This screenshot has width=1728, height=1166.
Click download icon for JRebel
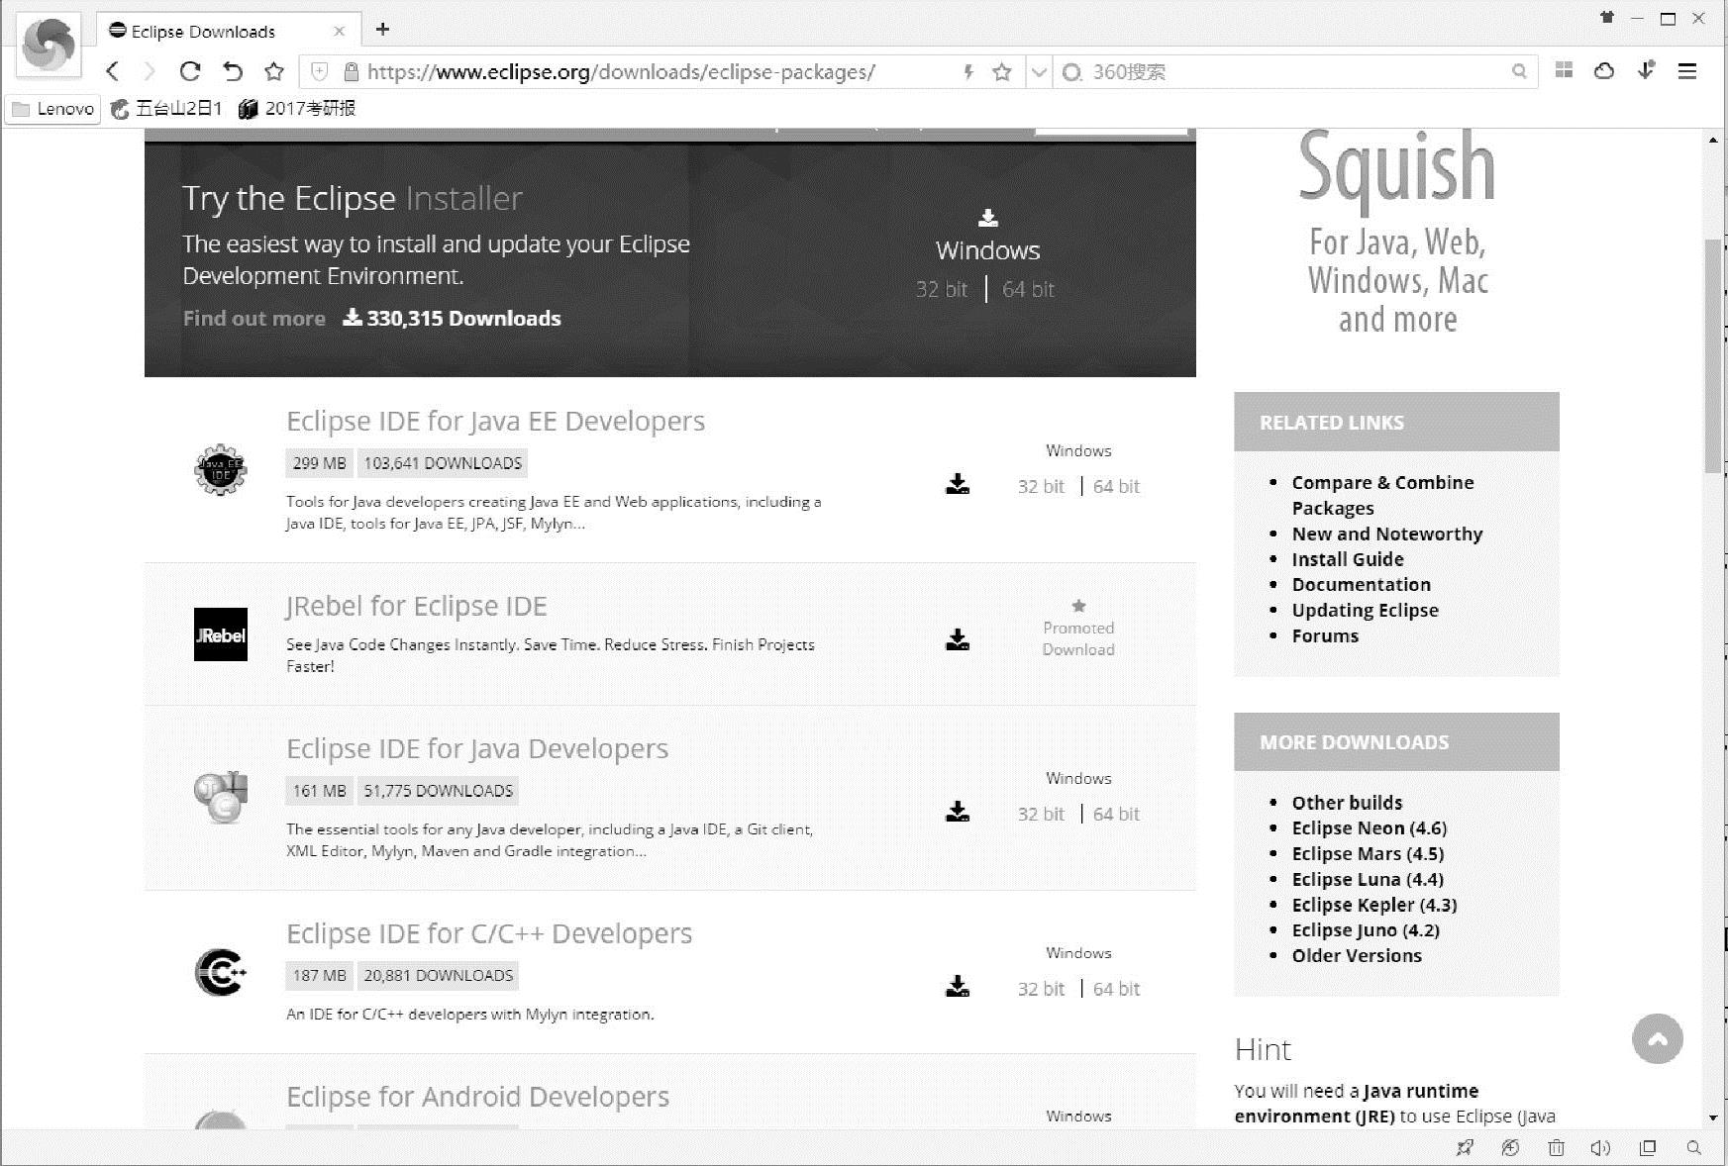[958, 639]
